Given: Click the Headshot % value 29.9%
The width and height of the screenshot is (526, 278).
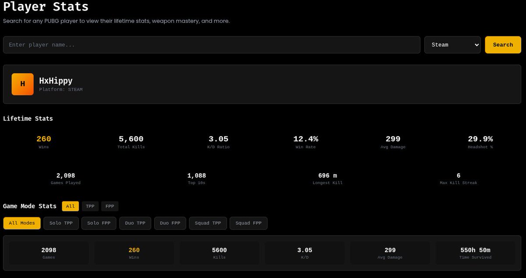Looking at the screenshot, I should (x=480, y=139).
